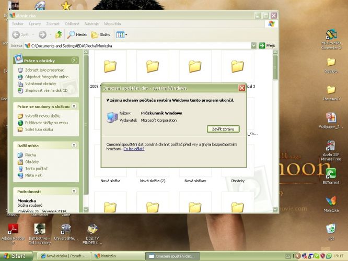Image resolution: width=348 pixels, height=261 pixels.
Task: Open Tento počítač from sidebar
Action: (x=36, y=169)
